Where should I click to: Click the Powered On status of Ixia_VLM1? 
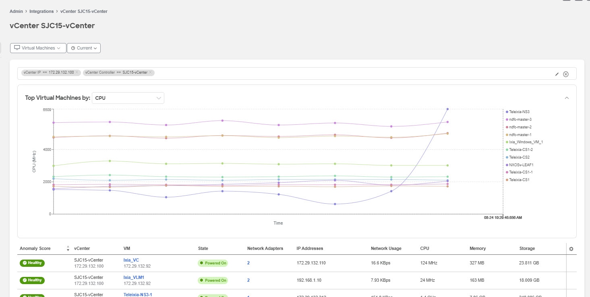pos(213,280)
